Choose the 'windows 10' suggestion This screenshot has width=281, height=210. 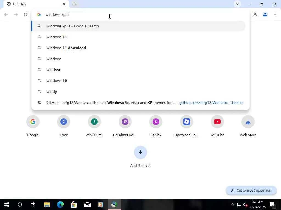[138, 81]
